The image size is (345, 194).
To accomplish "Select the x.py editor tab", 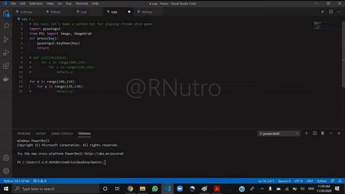I will coord(114,12).
